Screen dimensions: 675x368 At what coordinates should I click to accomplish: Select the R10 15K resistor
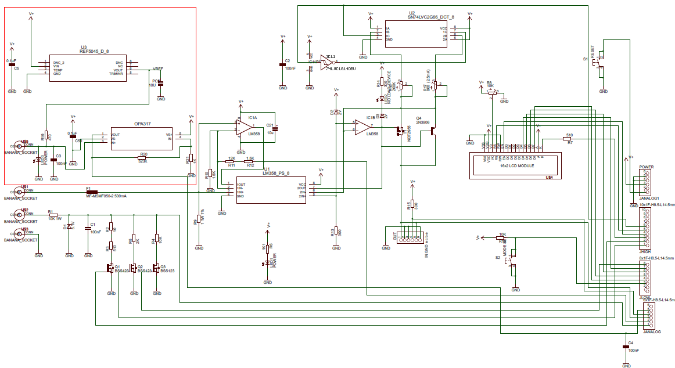click(x=210, y=173)
